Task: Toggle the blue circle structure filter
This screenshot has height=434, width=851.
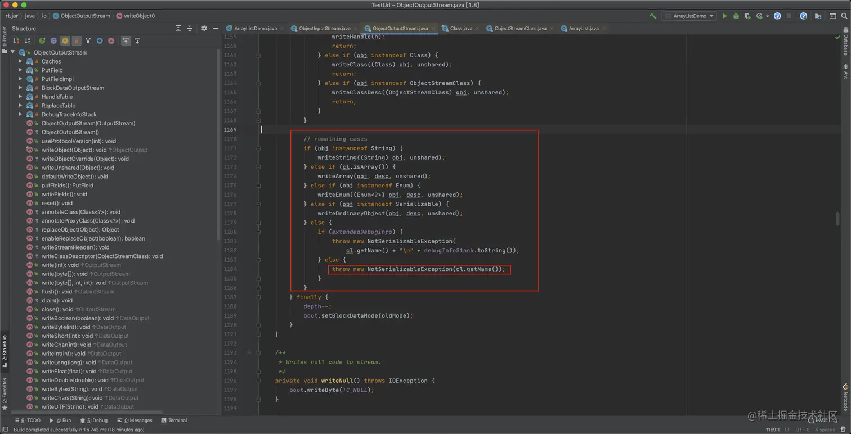Action: coord(100,41)
